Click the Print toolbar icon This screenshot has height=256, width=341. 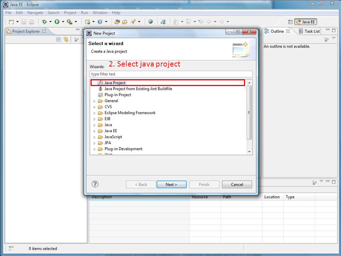click(32, 22)
